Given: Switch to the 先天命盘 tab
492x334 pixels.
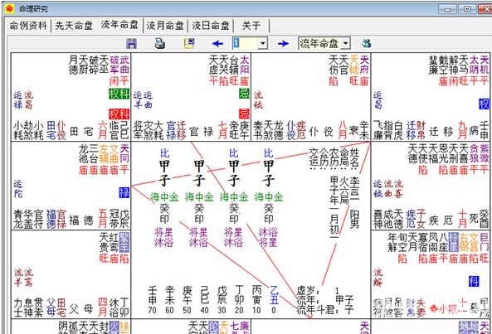Looking at the screenshot, I should point(74,26).
